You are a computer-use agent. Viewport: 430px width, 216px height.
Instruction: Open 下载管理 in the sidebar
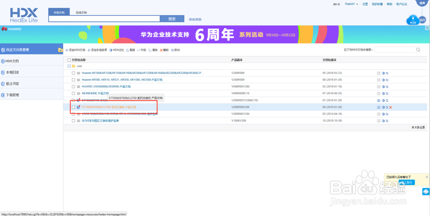pos(31,95)
